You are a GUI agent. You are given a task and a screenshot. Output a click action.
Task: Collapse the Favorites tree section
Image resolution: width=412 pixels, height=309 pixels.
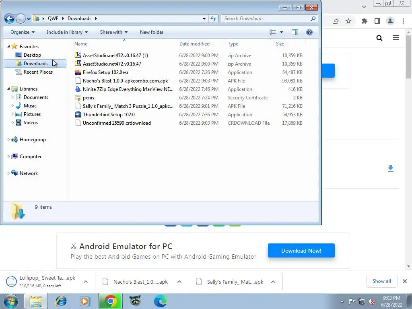(x=8, y=47)
